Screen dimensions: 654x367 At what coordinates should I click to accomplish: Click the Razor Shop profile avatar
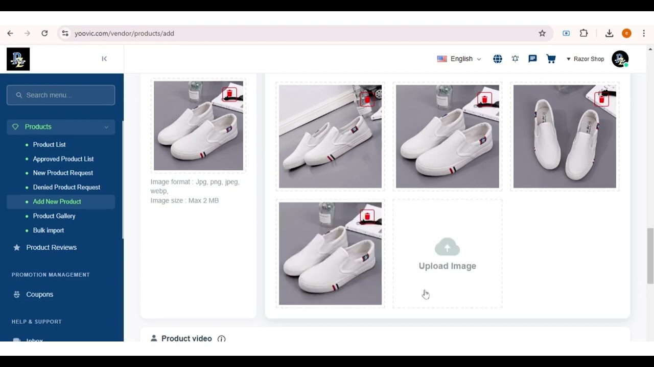coord(620,59)
